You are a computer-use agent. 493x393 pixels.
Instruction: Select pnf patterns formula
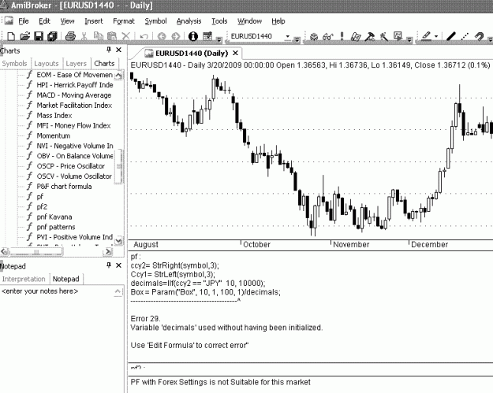(56, 227)
